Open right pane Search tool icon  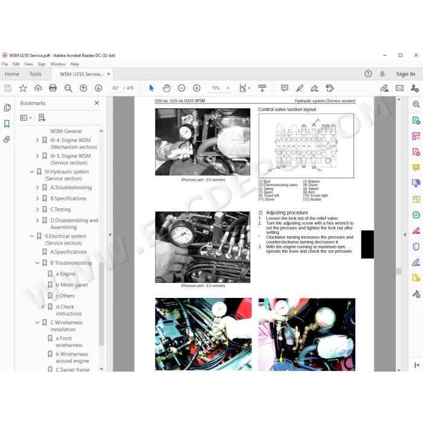point(416,104)
